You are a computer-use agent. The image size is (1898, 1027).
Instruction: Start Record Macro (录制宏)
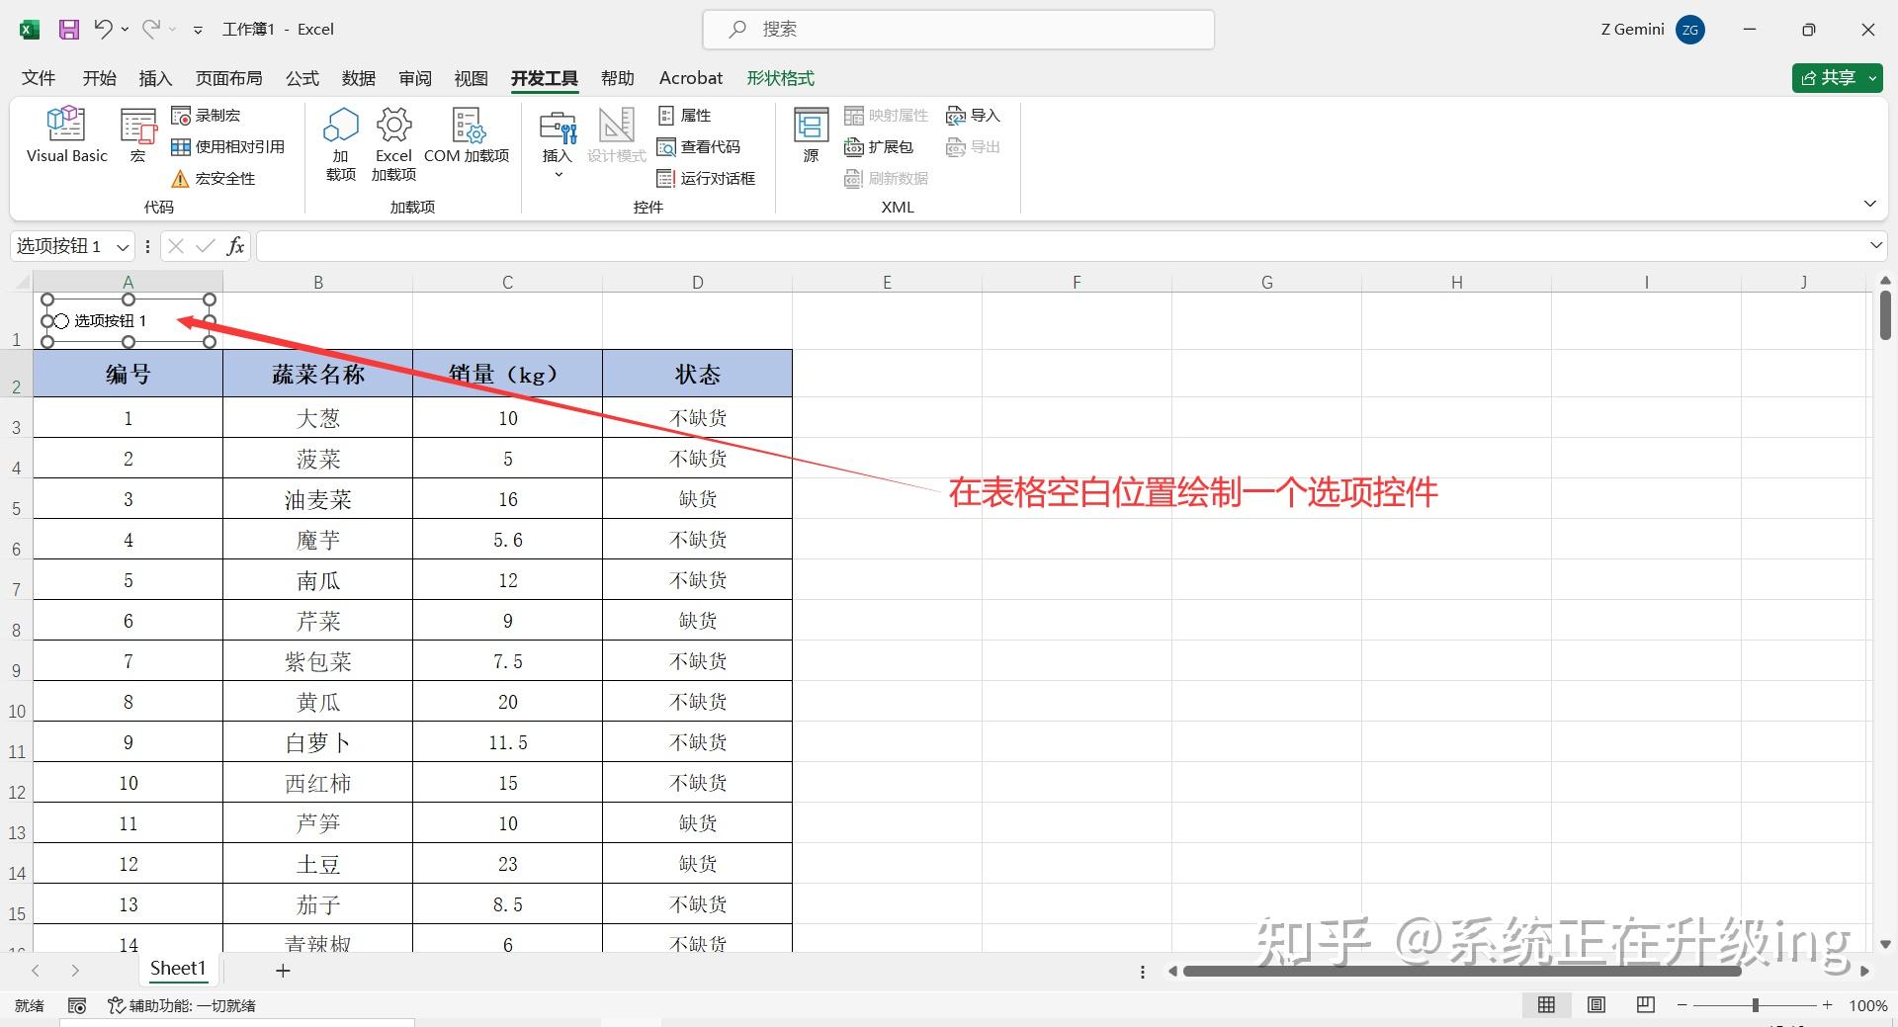click(206, 116)
